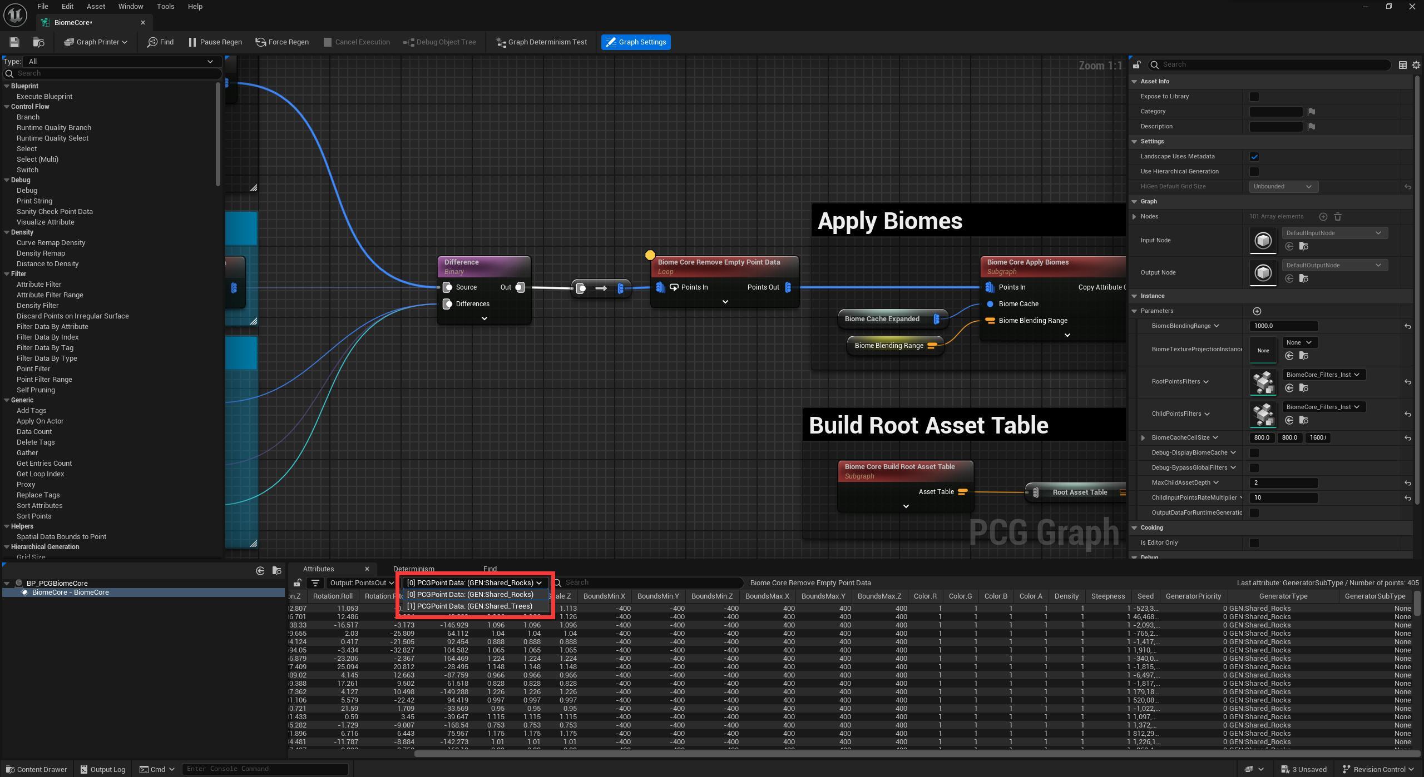Open the Edit menu
This screenshot has width=1424, height=777.
[x=67, y=7]
